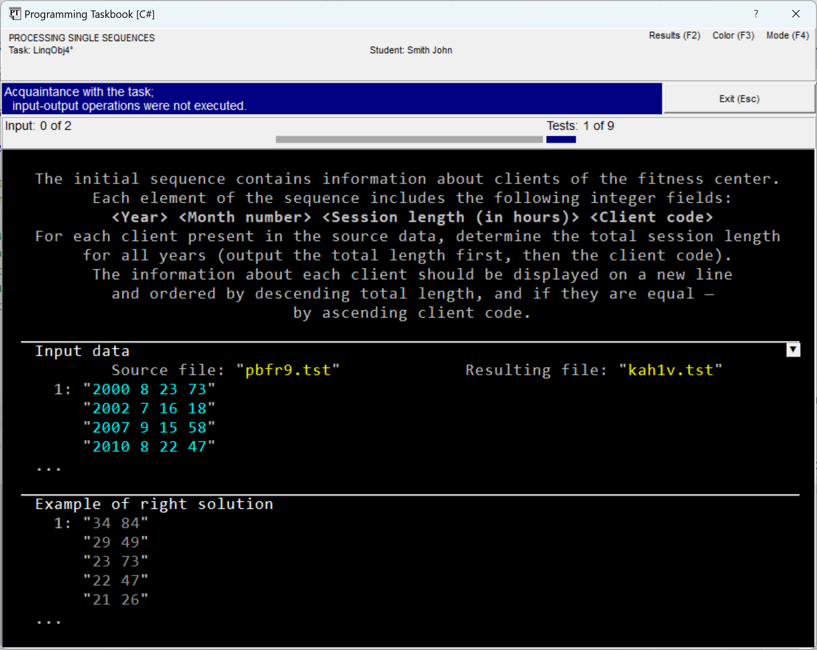Switch color scheme via Color (F3)
Screen dimensions: 817x650
click(x=733, y=36)
